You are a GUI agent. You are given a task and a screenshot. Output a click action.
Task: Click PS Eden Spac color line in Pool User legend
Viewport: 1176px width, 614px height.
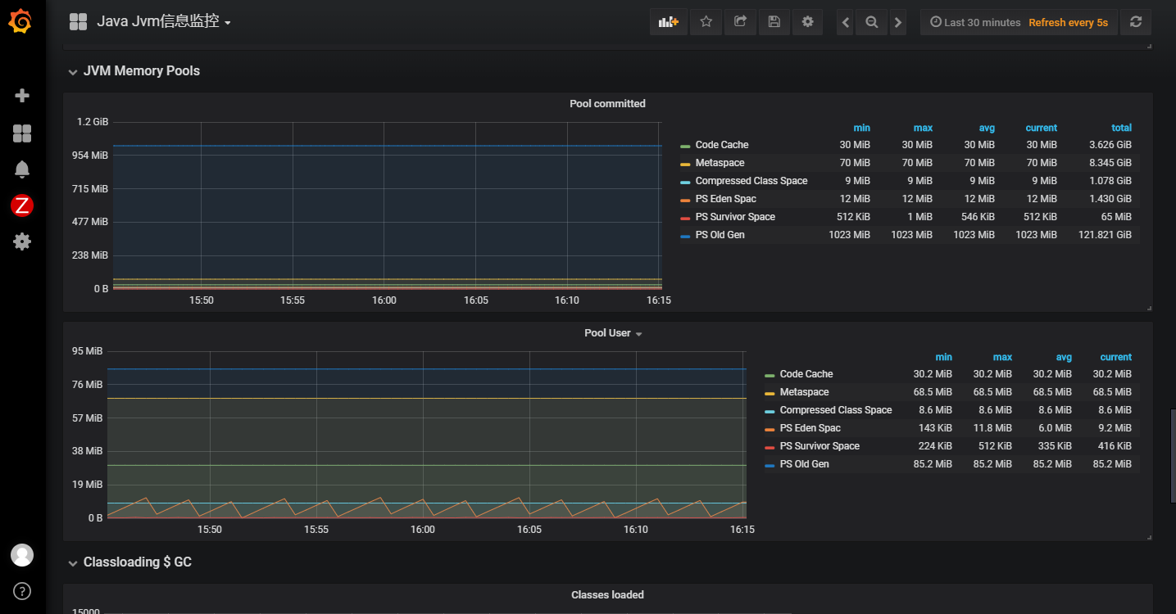coord(770,429)
